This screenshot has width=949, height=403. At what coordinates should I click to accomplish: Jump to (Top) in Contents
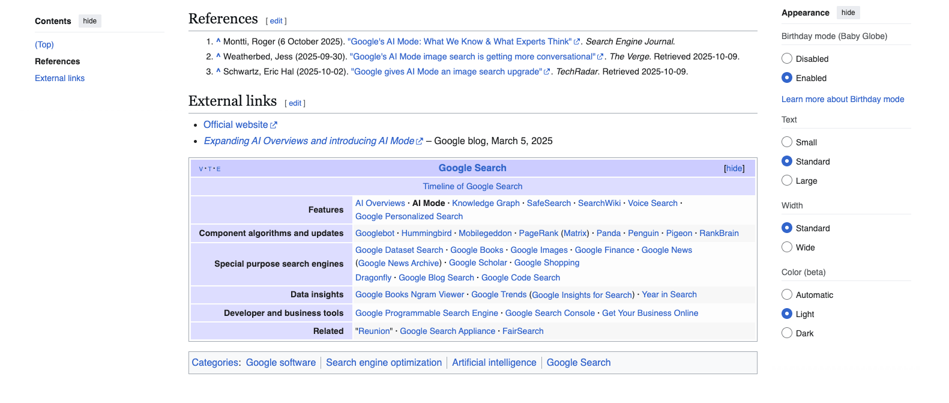(44, 44)
